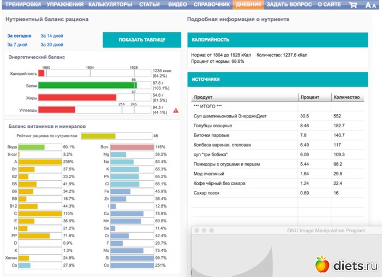Click the diets.ru apple logo

[x=322, y=264]
